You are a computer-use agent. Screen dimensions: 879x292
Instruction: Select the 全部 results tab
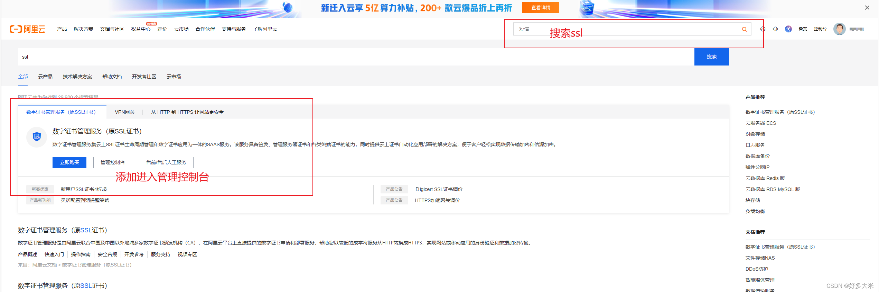[x=23, y=77]
